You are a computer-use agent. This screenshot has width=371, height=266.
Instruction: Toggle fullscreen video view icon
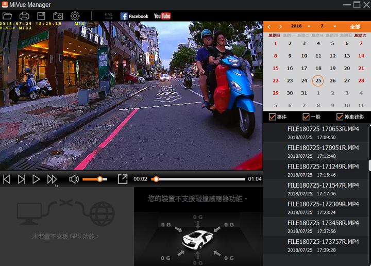(122, 179)
